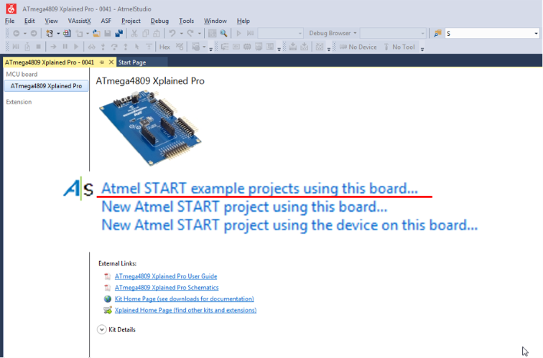Open ATmega4809 Xplained Pro User Guide link
Image resolution: width=543 pixels, height=358 pixels.
click(x=166, y=276)
